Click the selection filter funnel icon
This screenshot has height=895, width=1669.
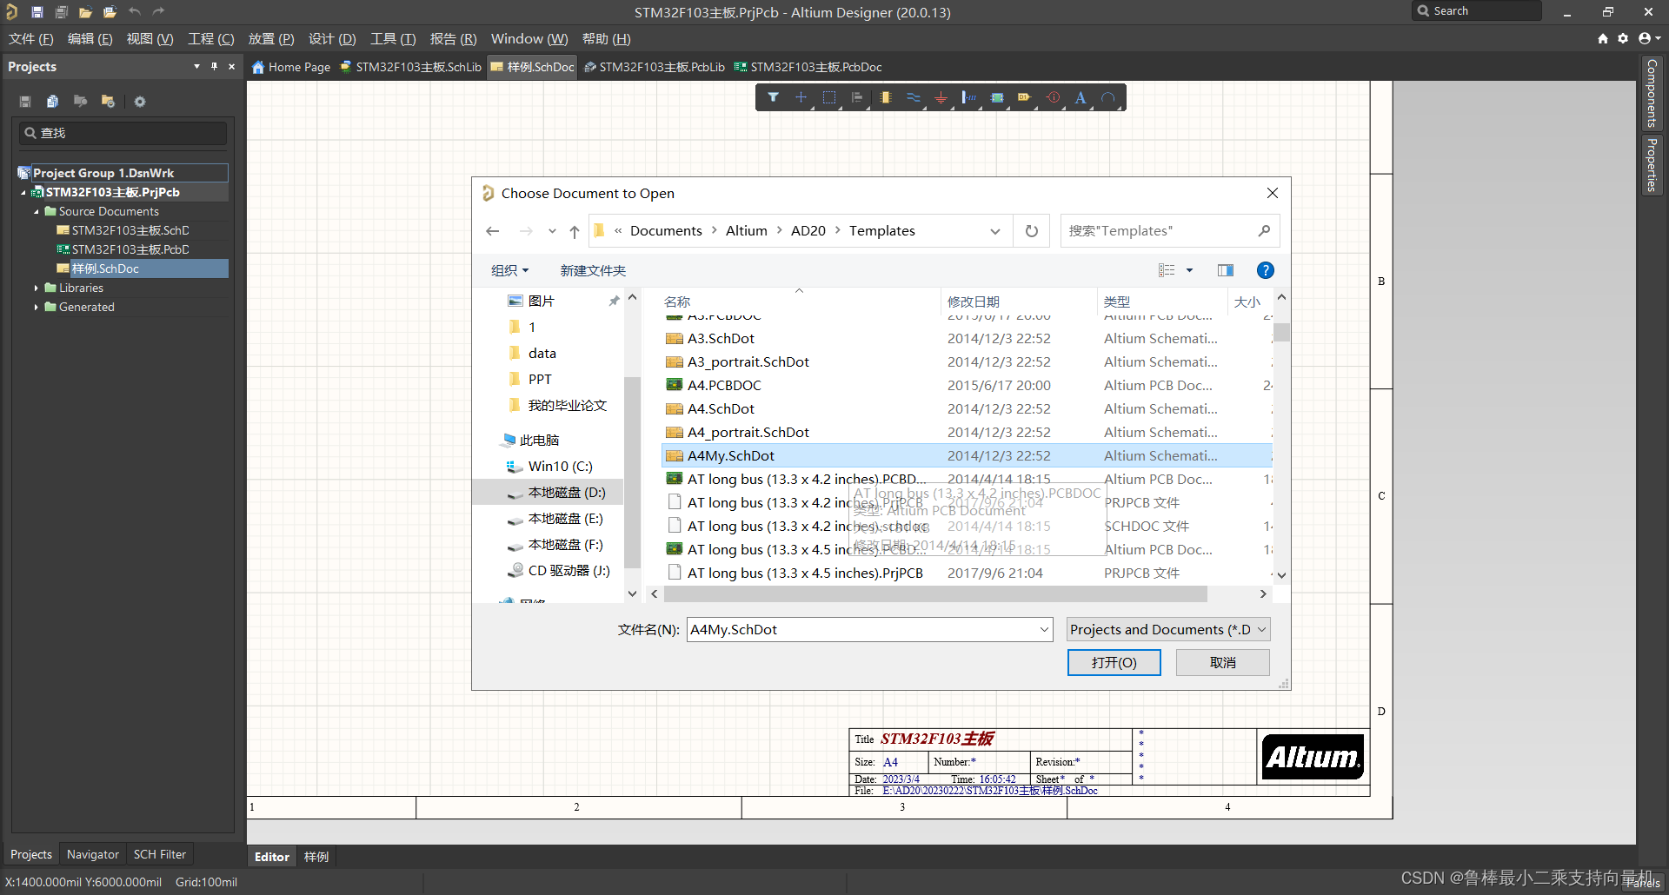coord(773,97)
